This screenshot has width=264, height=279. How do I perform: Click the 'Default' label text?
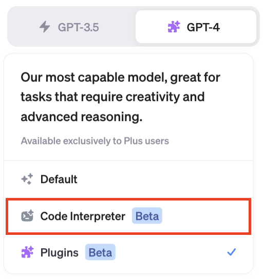point(59,179)
